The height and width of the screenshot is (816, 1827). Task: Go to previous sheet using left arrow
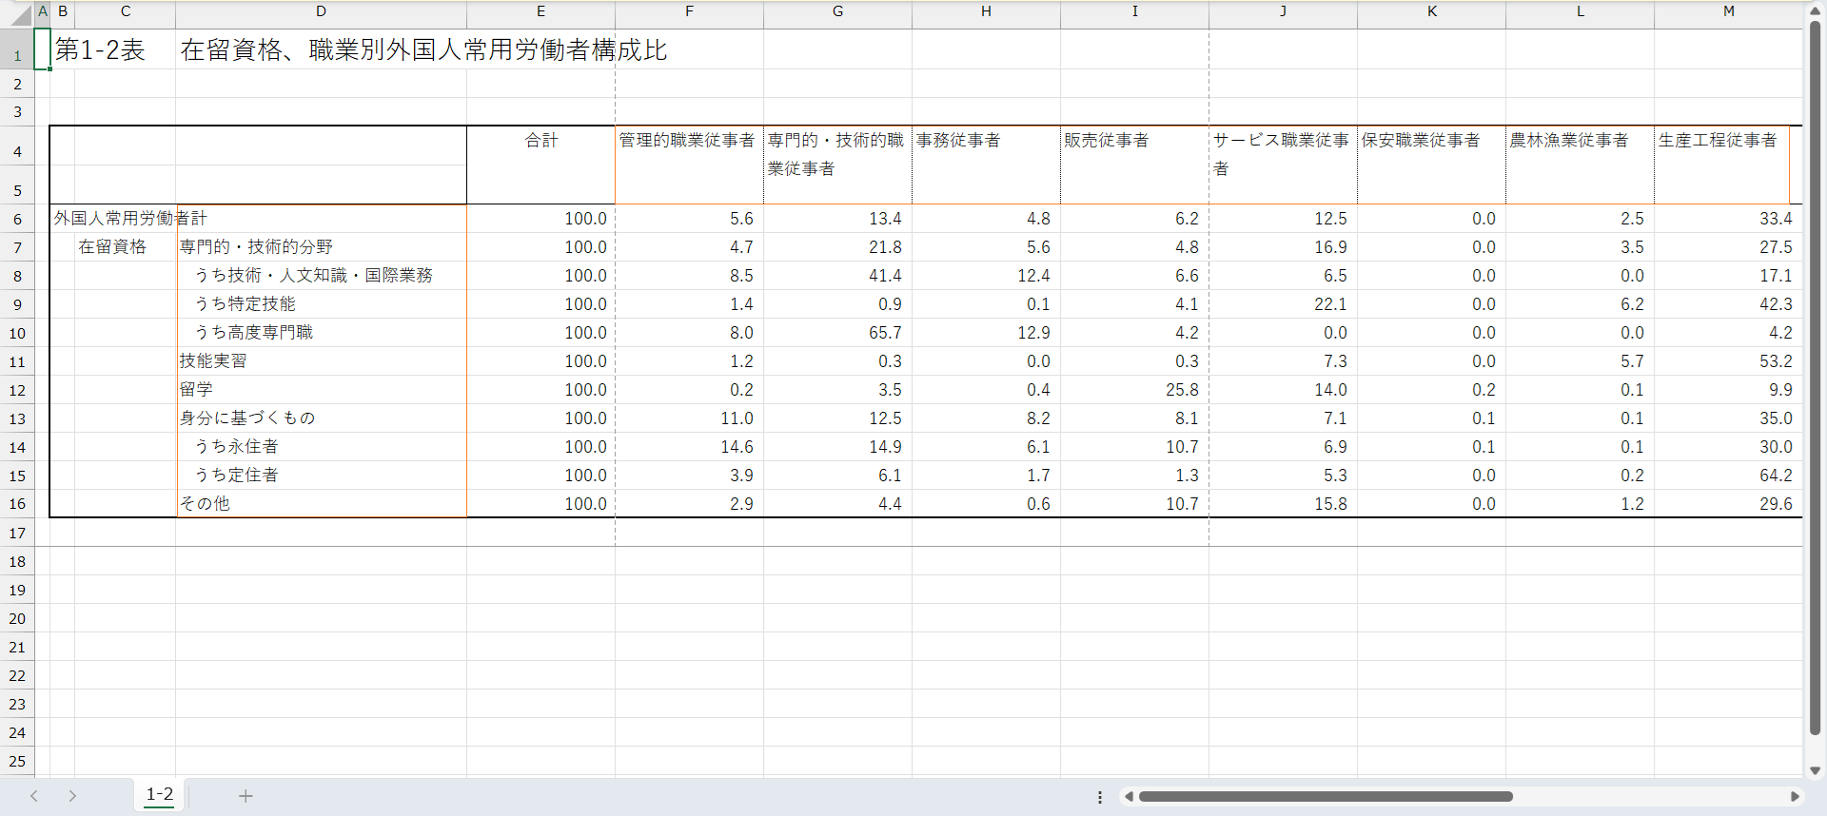34,796
